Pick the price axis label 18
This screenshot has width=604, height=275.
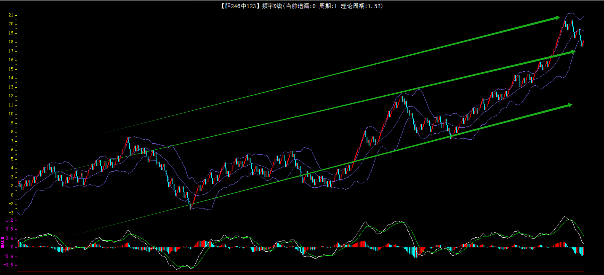(11, 42)
